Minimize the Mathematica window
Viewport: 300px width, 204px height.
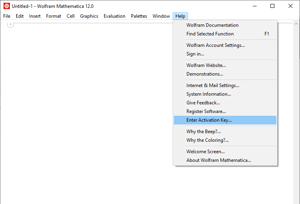tap(255, 6)
